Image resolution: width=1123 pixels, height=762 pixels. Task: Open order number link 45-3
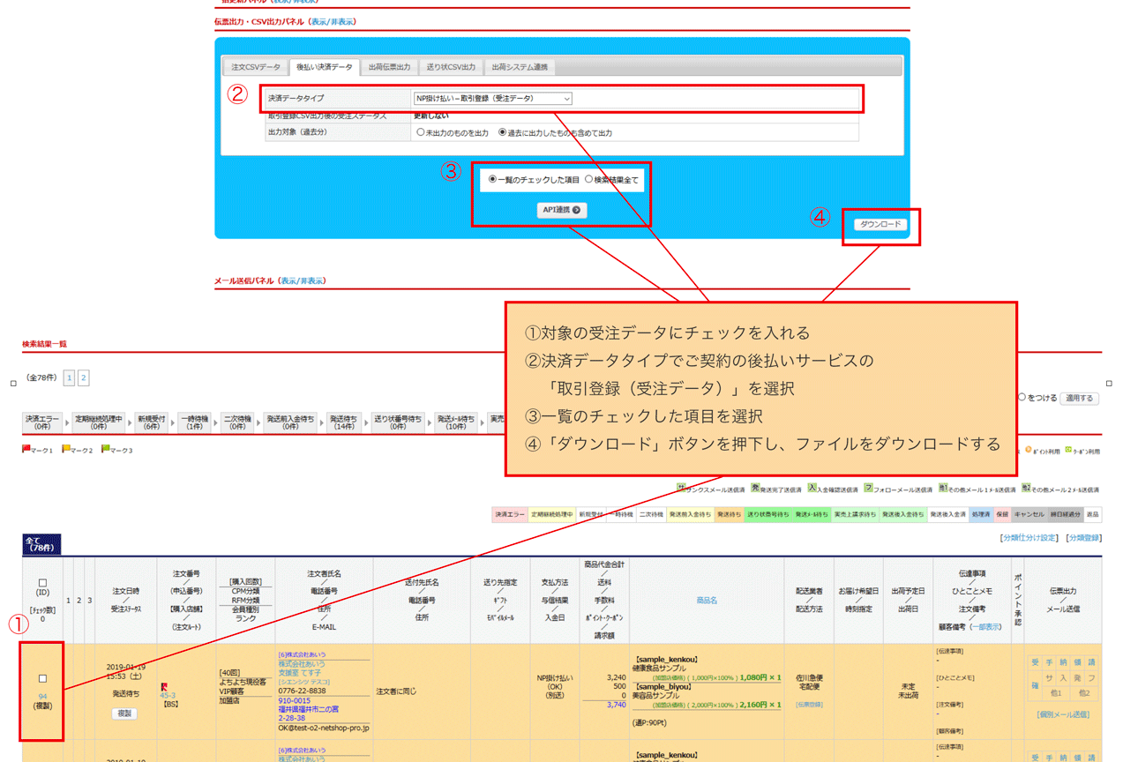[x=168, y=696]
